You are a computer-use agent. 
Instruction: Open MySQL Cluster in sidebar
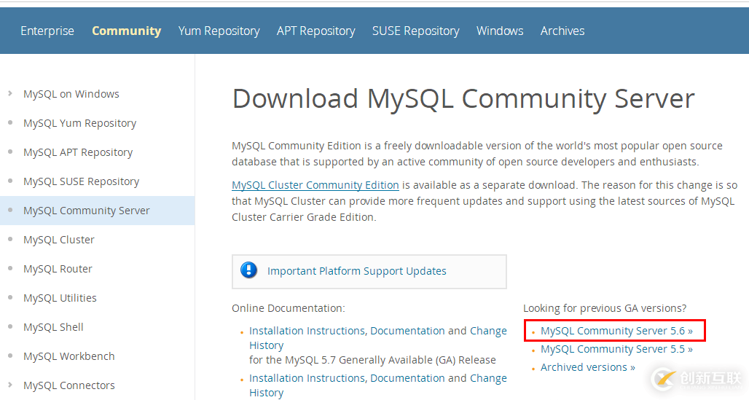pyautogui.click(x=59, y=240)
